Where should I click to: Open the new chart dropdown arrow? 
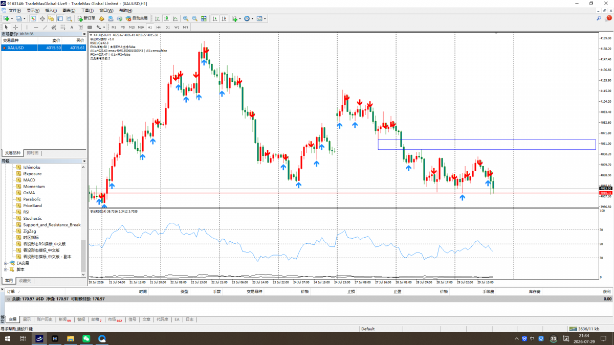(x=12, y=18)
